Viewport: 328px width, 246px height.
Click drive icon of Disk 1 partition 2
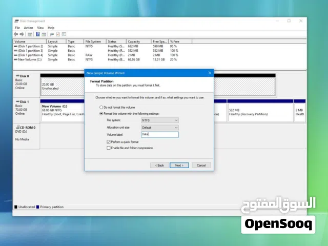pyautogui.click(x=16, y=46)
